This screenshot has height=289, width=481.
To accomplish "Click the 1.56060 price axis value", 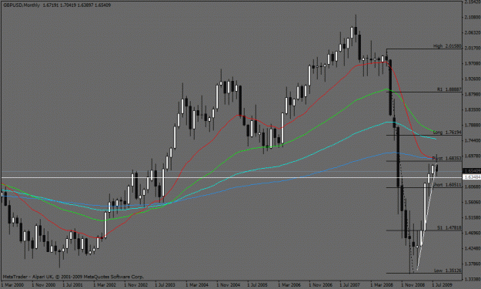I will [x=472, y=202].
